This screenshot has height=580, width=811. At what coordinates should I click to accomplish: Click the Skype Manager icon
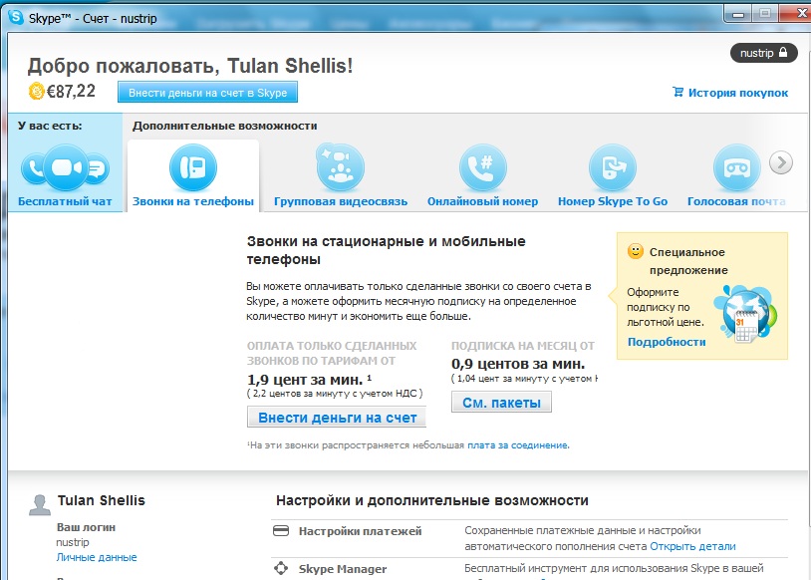(x=281, y=568)
